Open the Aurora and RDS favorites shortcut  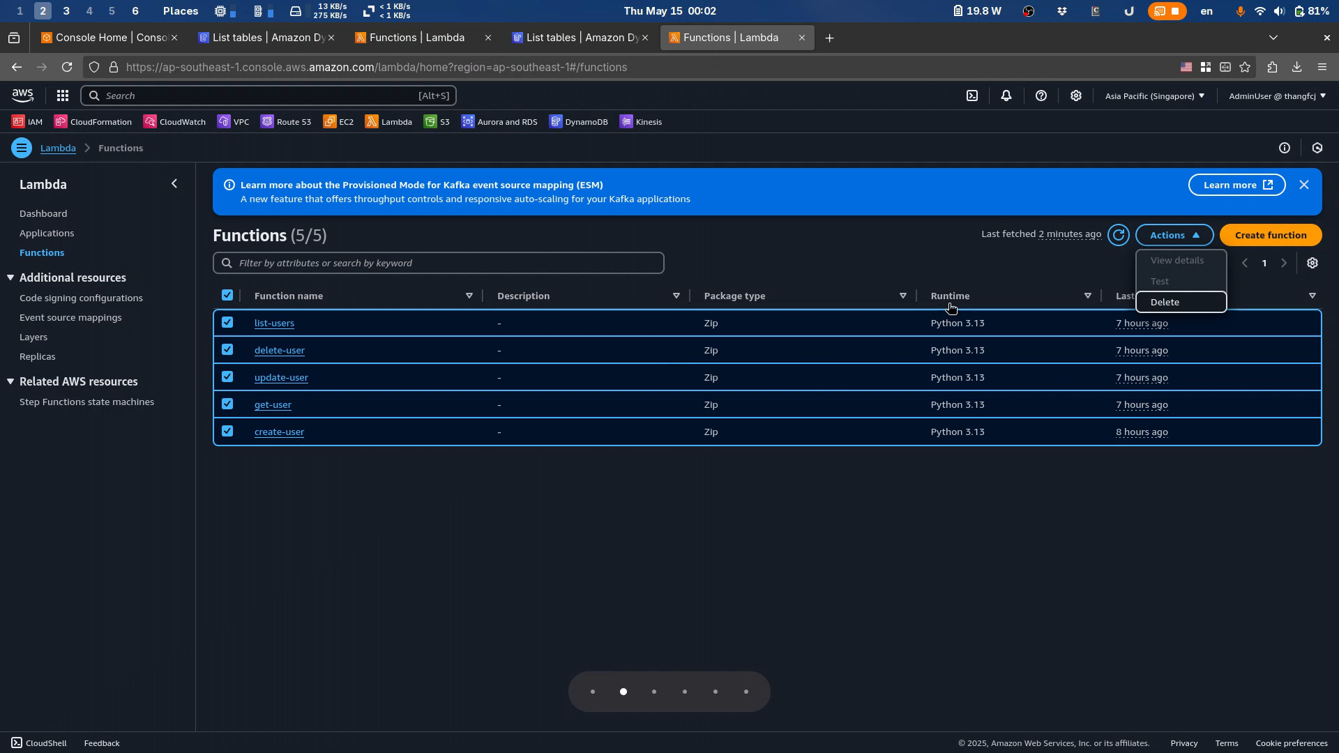click(x=499, y=121)
